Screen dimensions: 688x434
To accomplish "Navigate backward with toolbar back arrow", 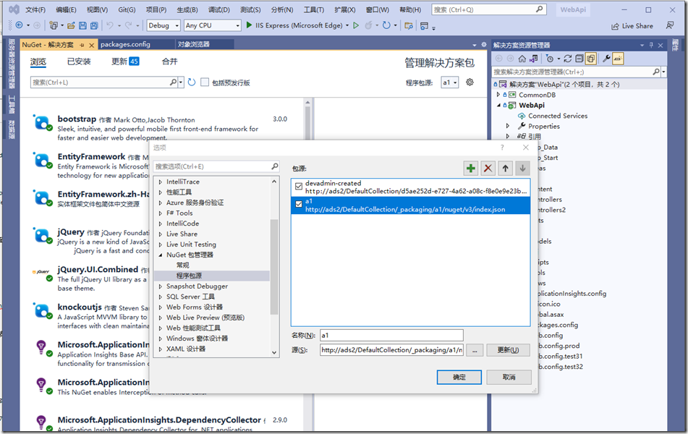I will point(19,25).
